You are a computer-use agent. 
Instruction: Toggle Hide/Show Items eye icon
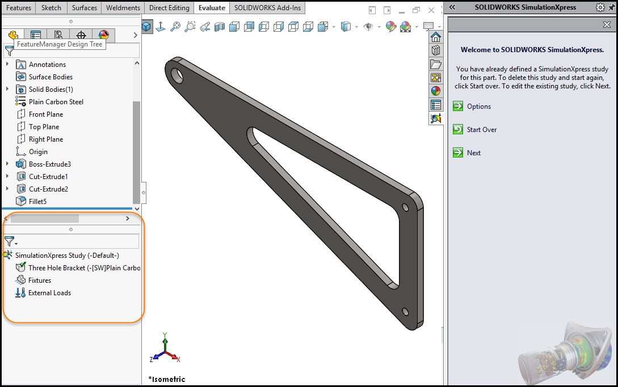[x=368, y=27]
